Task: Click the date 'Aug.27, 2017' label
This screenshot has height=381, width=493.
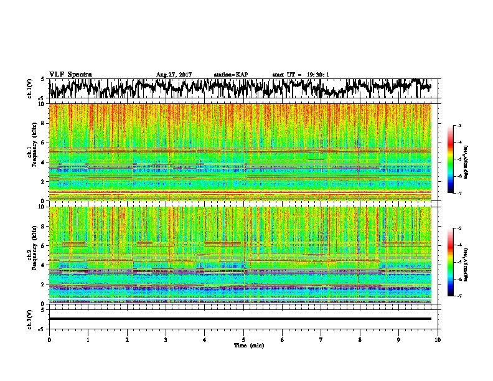Action: [174, 75]
